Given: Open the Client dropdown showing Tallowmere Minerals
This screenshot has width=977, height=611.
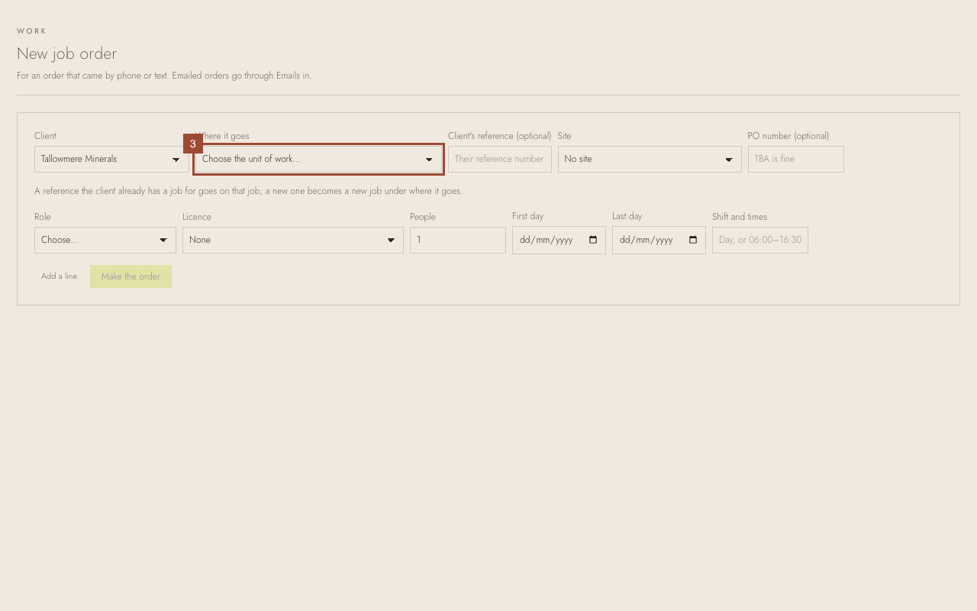Looking at the screenshot, I should [x=111, y=159].
